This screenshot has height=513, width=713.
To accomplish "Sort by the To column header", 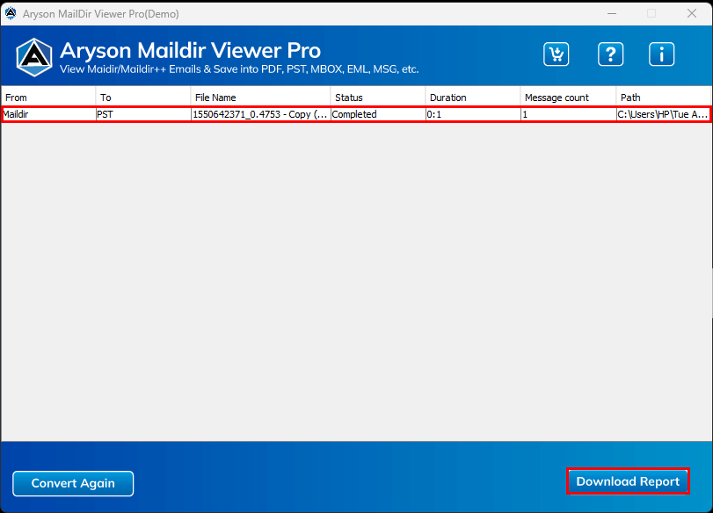I will (142, 98).
